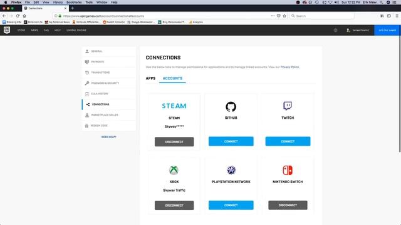Click the page vertical scrollbar

[400, 94]
